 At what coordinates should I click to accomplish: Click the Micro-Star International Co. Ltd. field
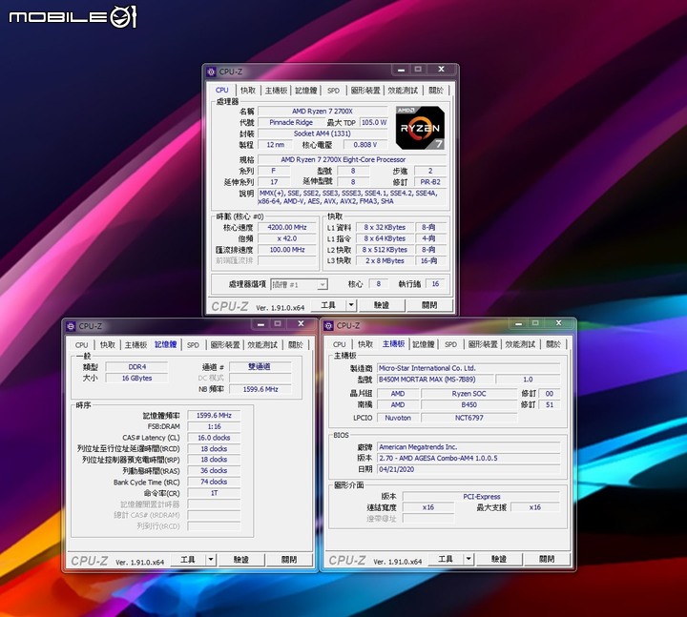468,368
